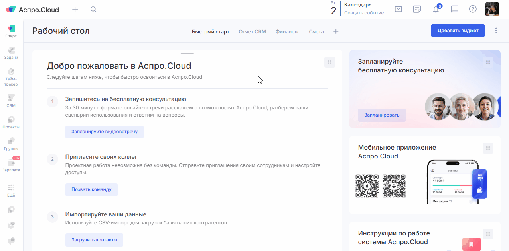Open the settings gear icon in sidebar

11,225
